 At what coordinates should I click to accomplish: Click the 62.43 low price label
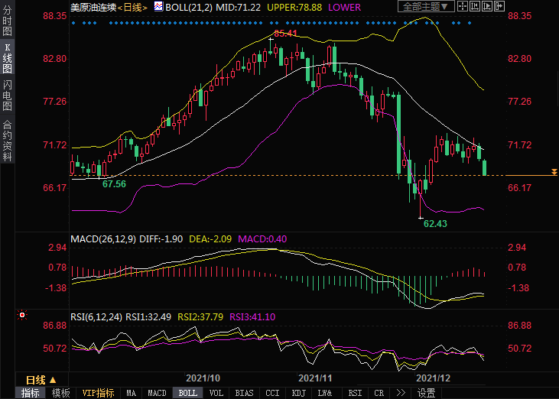click(435, 224)
